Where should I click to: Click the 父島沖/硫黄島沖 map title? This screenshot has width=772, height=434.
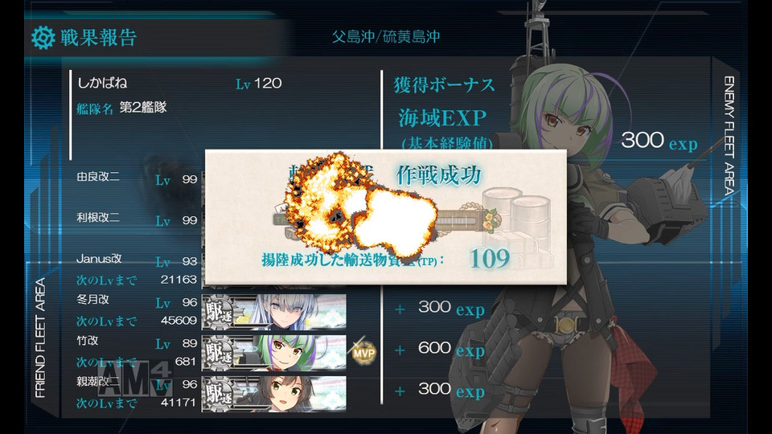(385, 36)
